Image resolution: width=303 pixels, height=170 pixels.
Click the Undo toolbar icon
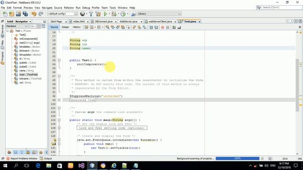[x=34, y=14]
